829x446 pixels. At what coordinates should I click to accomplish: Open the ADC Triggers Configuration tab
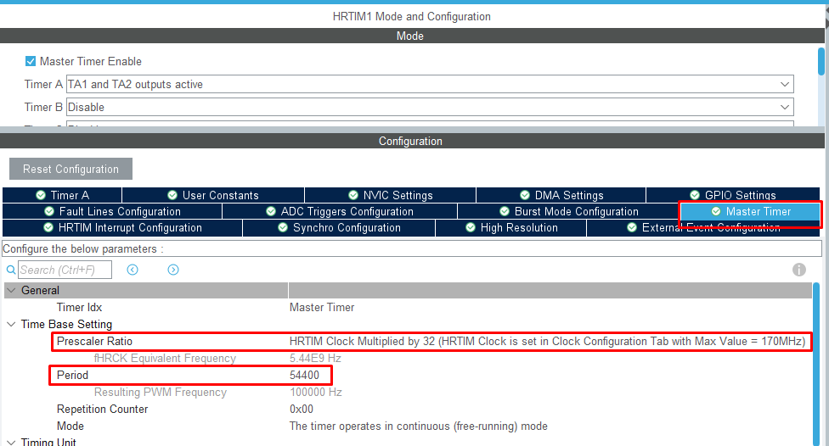coord(340,211)
